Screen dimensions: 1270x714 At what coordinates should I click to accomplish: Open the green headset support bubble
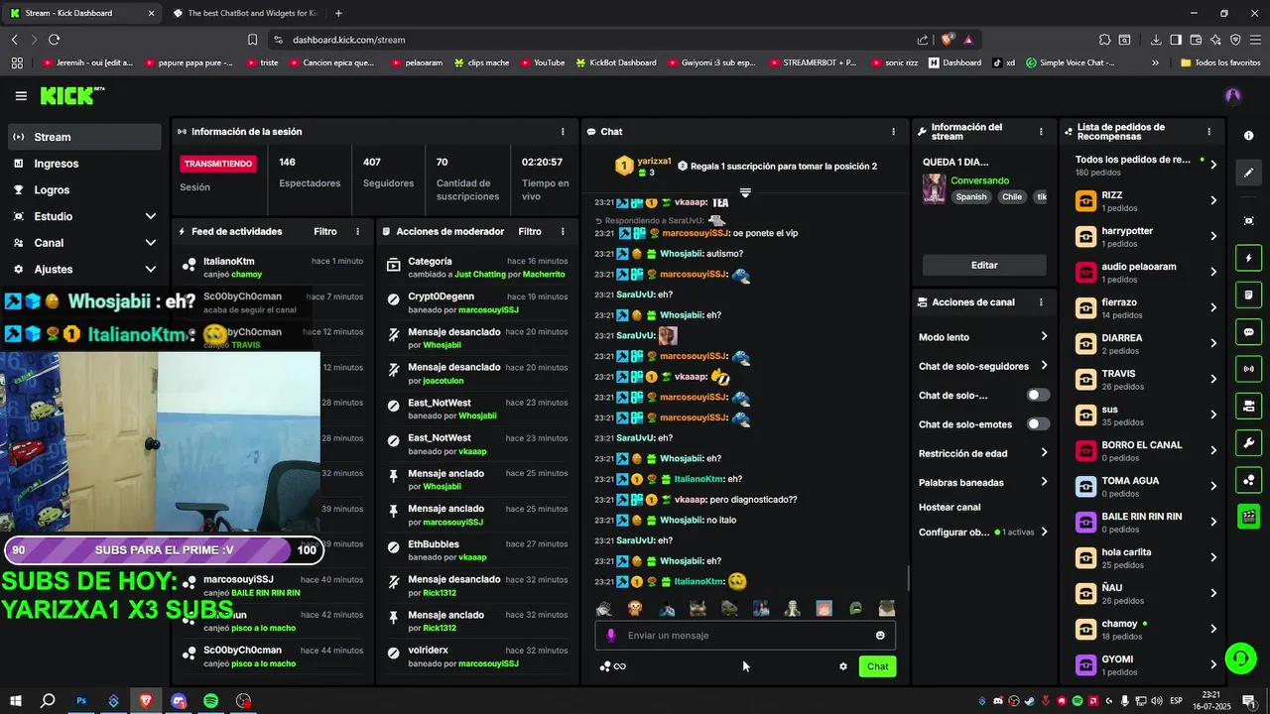pyautogui.click(x=1239, y=657)
